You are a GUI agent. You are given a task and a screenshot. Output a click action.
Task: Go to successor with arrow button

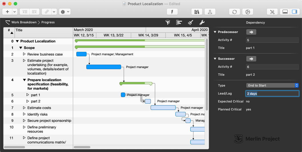click(x=251, y=59)
